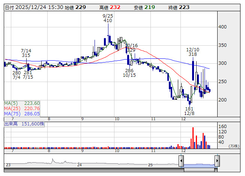The height and width of the screenshot is (176, 245).
Task: Click the right range handle arrow
Action: (217, 161)
